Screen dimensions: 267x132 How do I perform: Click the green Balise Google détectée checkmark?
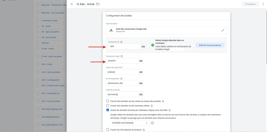click(153, 45)
